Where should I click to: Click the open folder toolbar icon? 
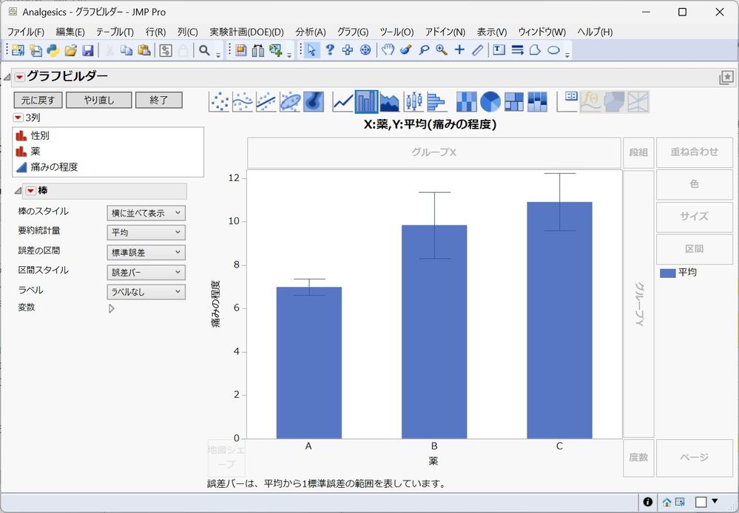tap(71, 50)
